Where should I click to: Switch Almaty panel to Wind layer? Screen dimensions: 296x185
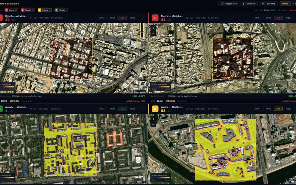112,109
